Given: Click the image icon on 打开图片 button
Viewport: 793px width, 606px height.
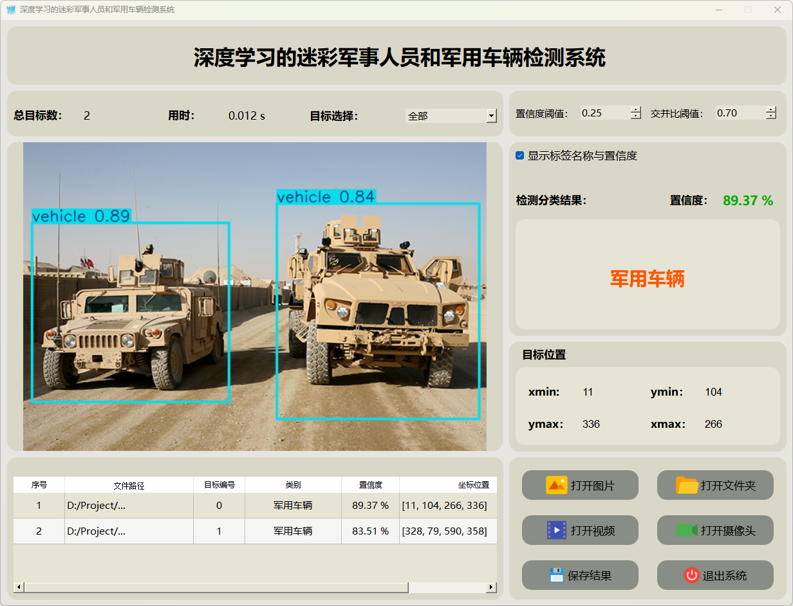Looking at the screenshot, I should click(556, 485).
